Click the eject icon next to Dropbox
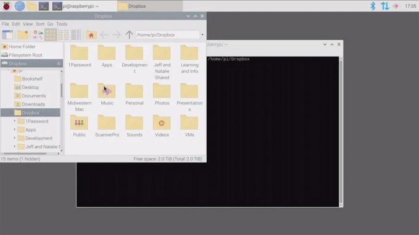The width and height of the screenshot is (419, 235). click(x=58, y=64)
